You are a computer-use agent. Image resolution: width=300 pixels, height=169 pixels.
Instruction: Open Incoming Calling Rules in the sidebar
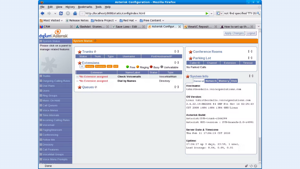56,120
